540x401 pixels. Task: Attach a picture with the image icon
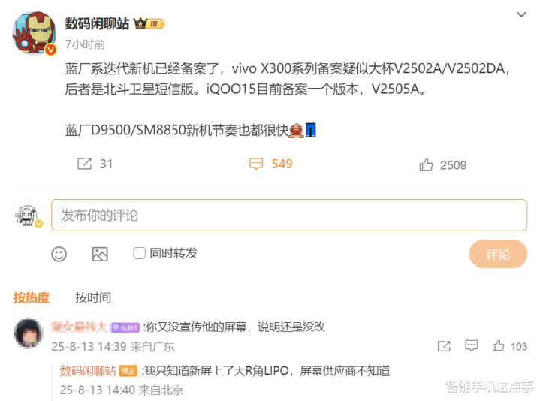[x=100, y=254]
